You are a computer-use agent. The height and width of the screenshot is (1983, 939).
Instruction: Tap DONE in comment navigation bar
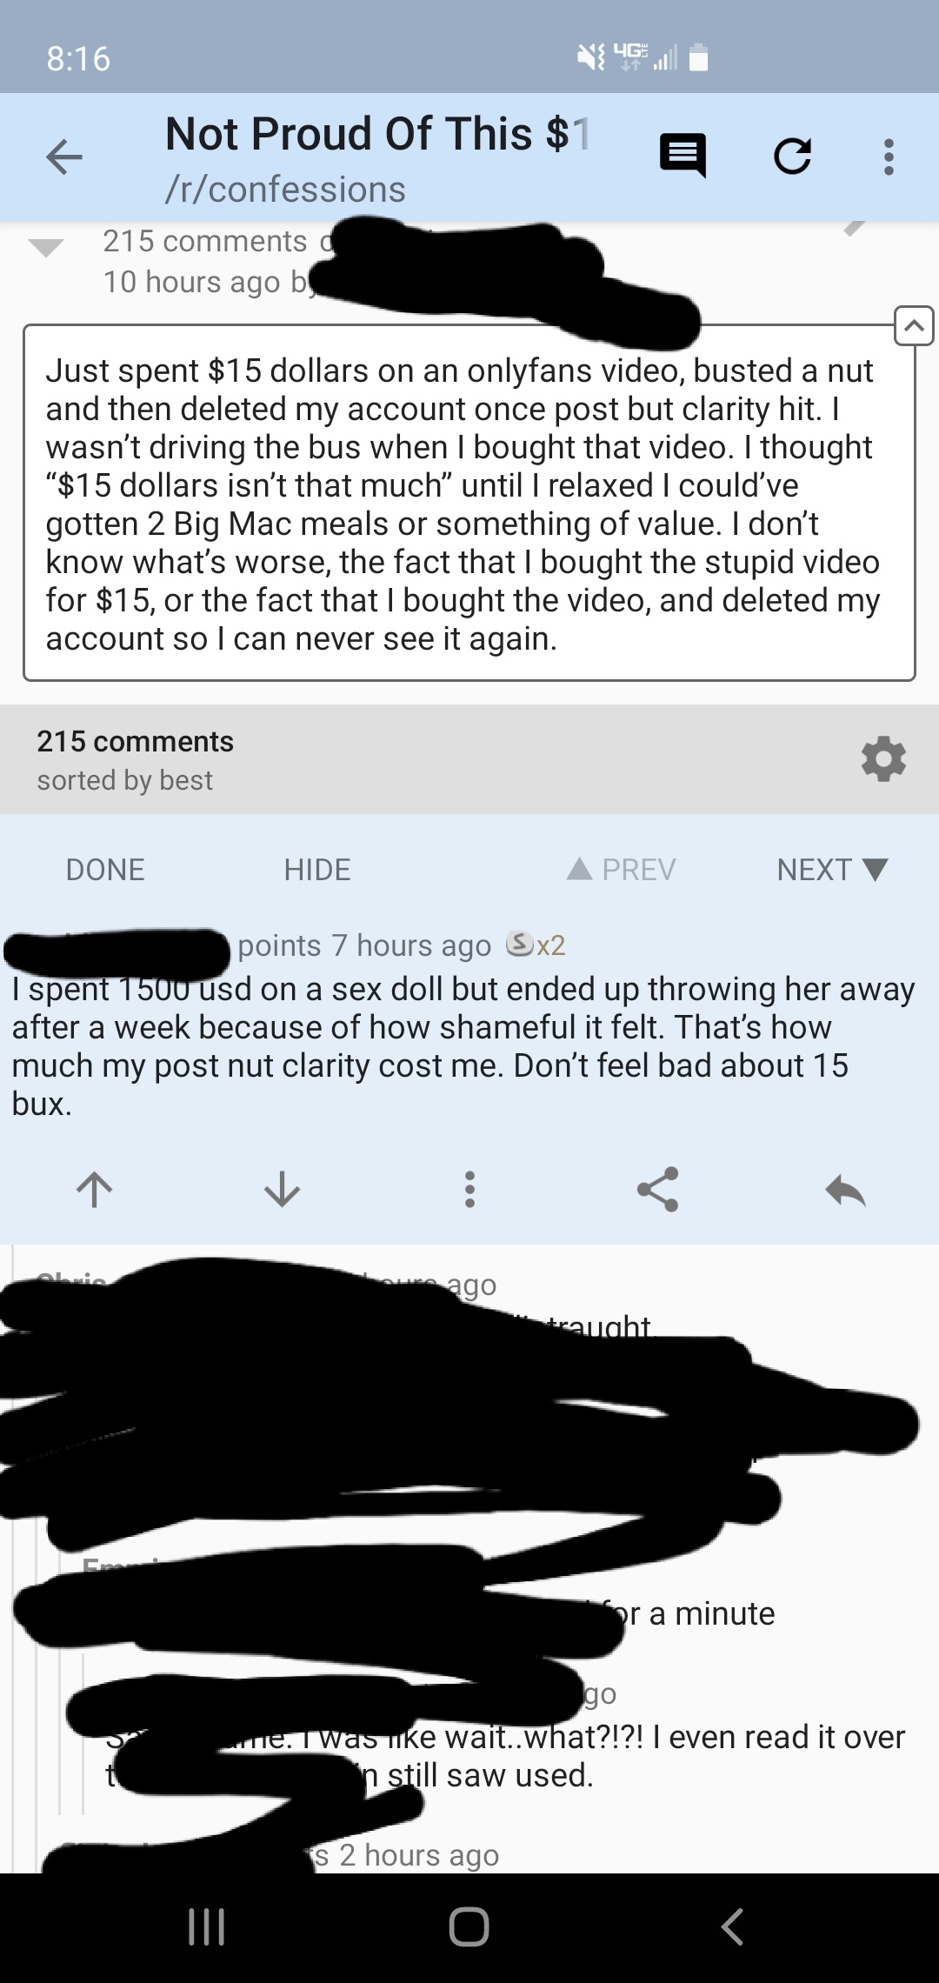tap(105, 870)
